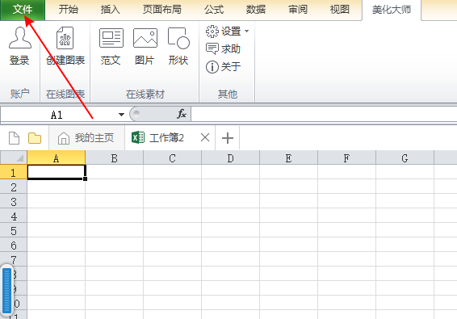This screenshot has height=319, width=457.
Task: Select row 2 header
Action: click(x=14, y=187)
